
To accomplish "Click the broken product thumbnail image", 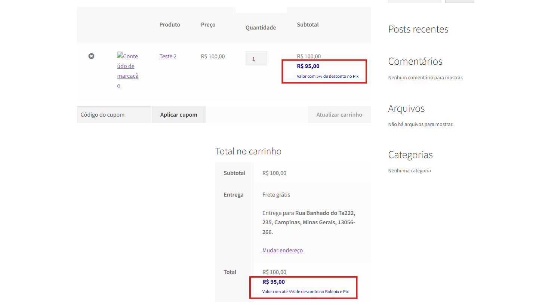I will (x=127, y=71).
